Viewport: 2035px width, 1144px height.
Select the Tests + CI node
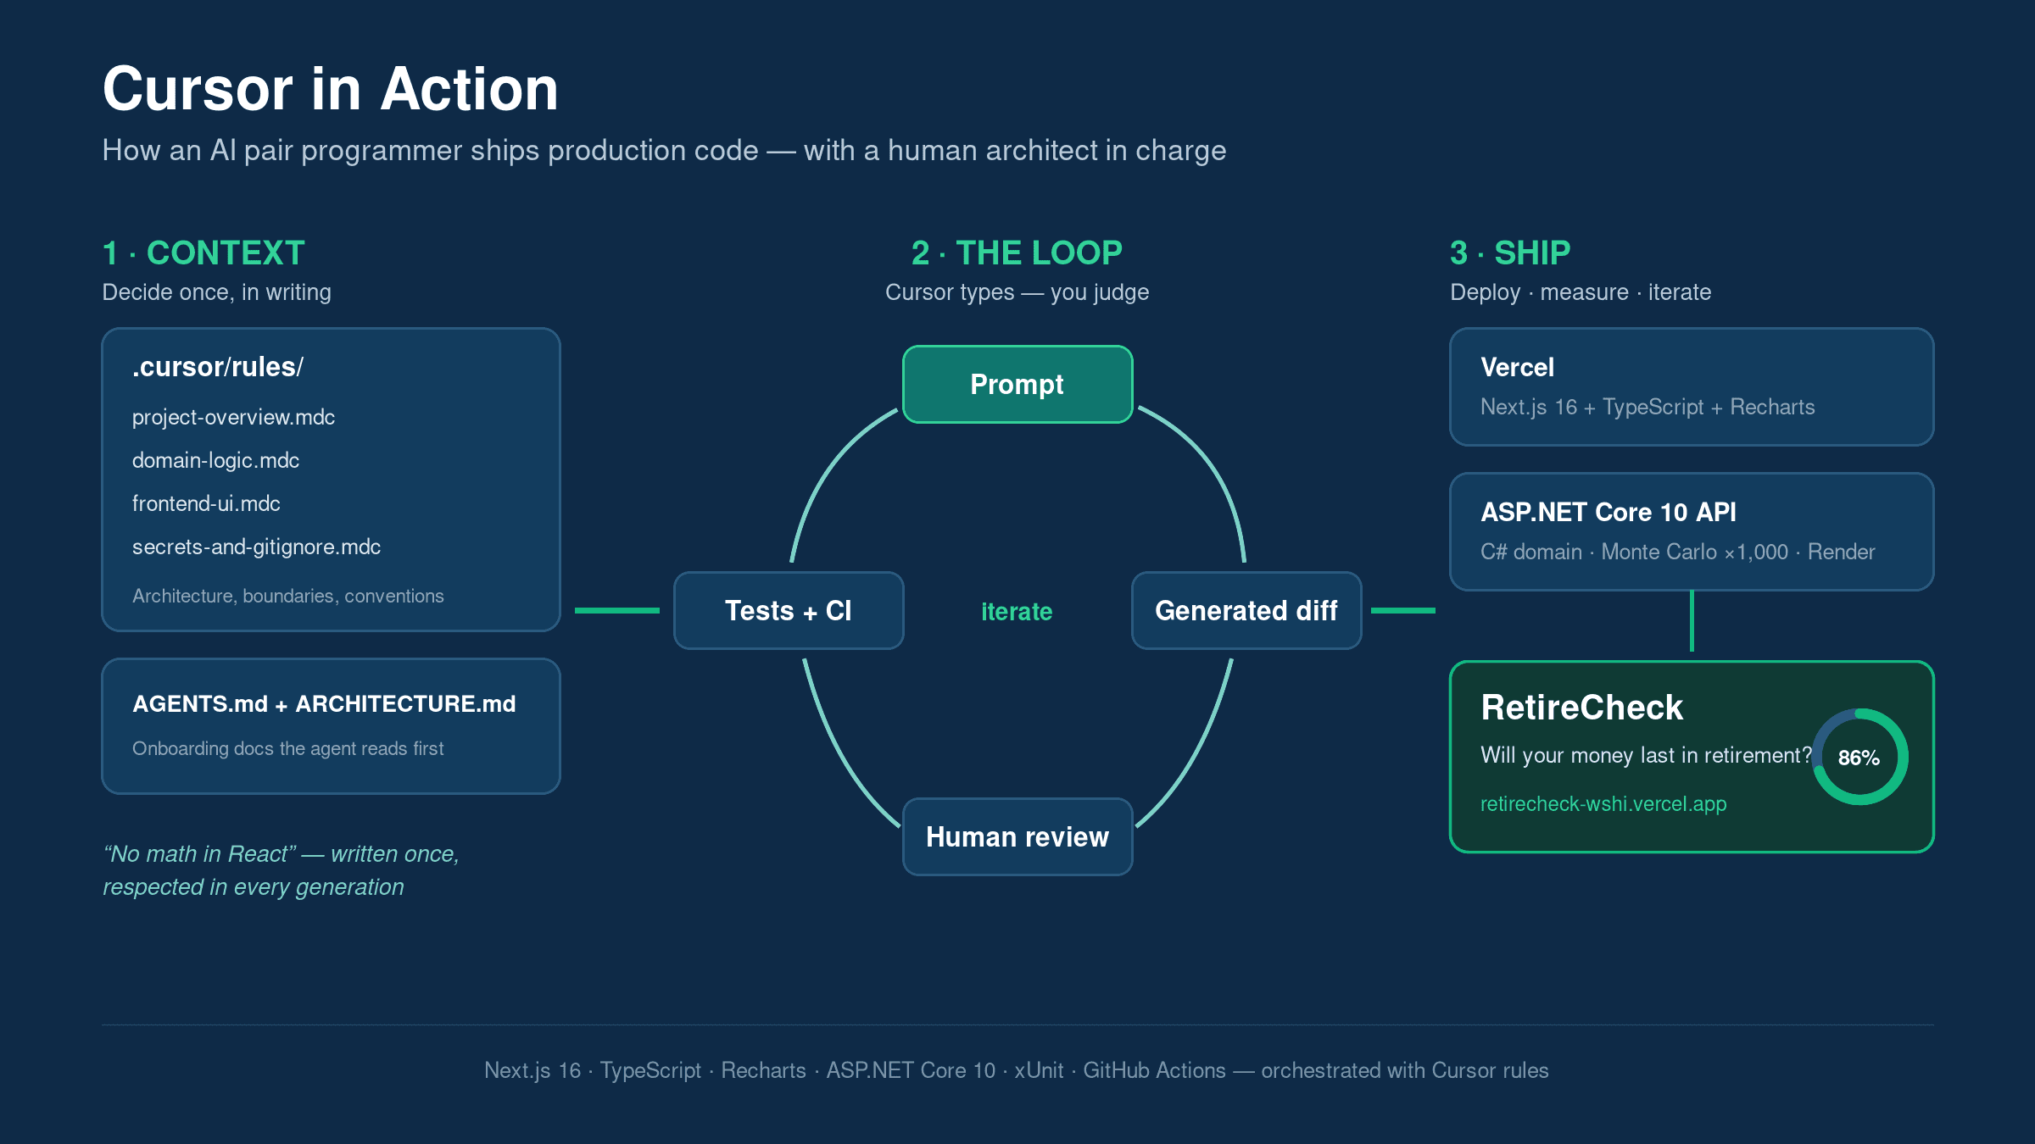[x=789, y=610]
